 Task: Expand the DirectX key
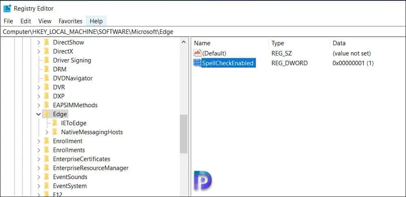point(39,51)
